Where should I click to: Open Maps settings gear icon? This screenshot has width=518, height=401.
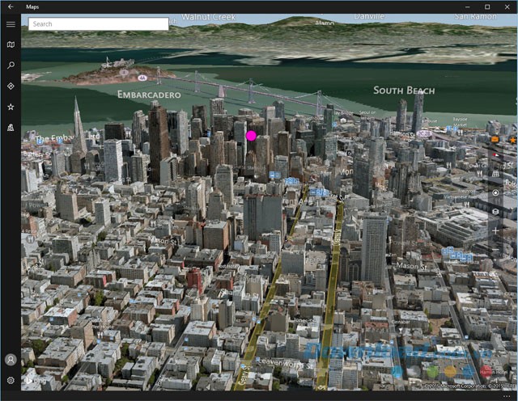(x=11, y=380)
